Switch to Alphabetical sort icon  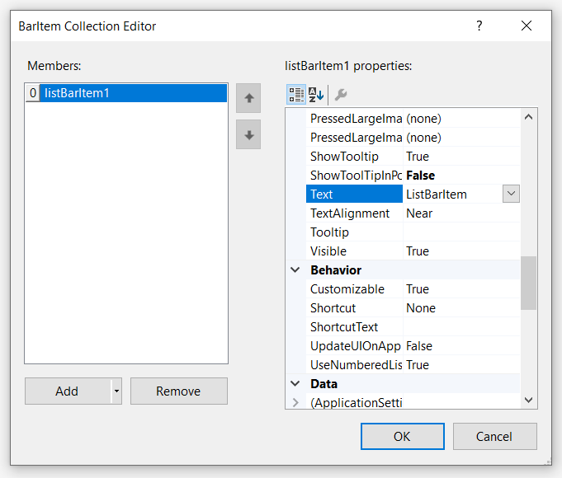tap(316, 95)
